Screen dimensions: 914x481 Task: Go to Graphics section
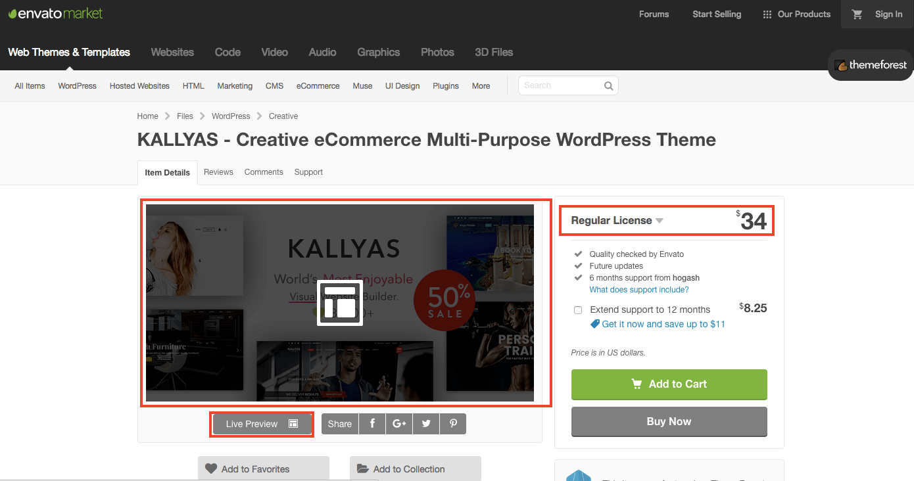(x=378, y=52)
